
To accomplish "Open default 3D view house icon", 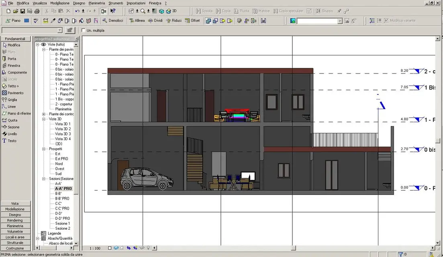I will 168,11.
